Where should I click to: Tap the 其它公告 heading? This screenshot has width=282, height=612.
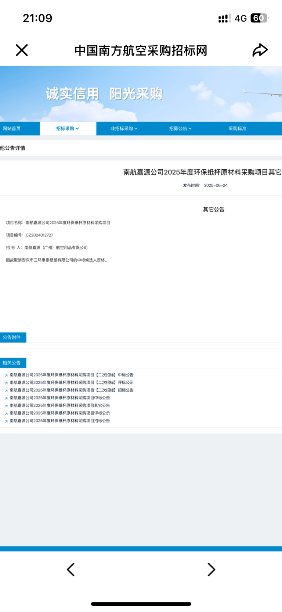click(x=214, y=209)
